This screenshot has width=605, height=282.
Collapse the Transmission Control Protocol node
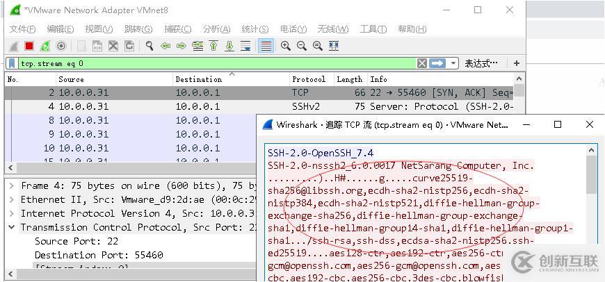point(12,227)
